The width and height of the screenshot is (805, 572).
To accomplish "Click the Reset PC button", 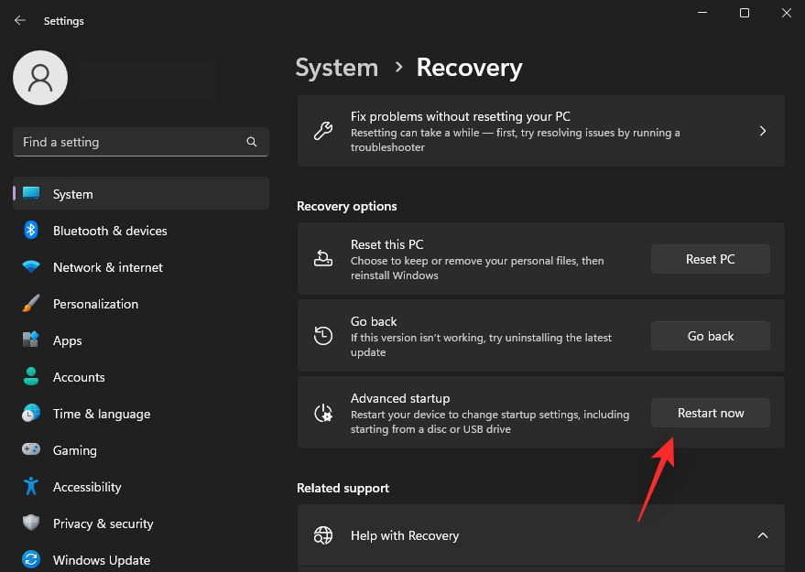I will click(x=710, y=259).
